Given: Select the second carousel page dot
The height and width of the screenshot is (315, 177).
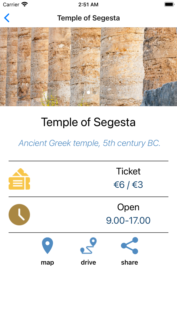Looking at the screenshot, I should tap(95, 92).
